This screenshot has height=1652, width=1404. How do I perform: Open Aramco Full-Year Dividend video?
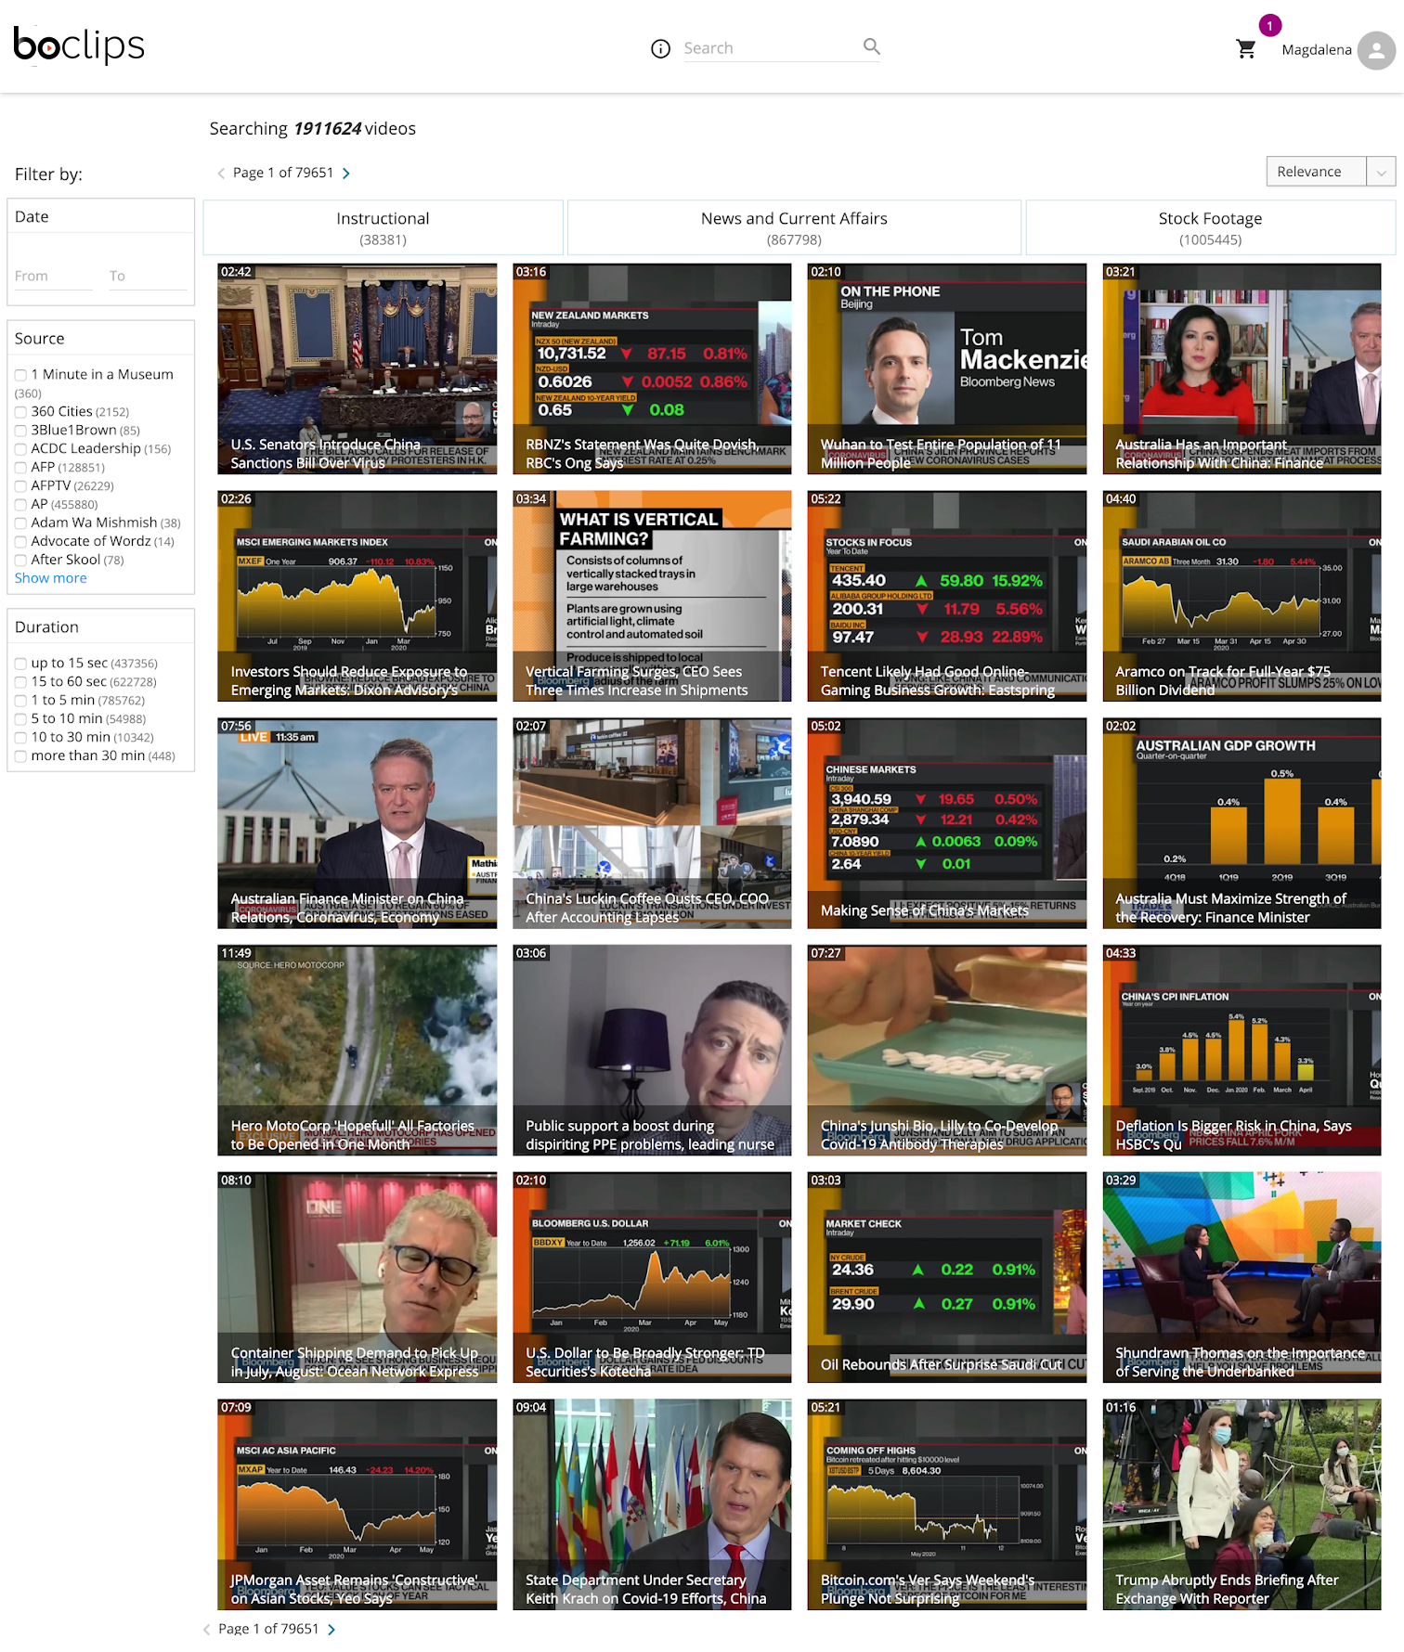pos(1241,596)
